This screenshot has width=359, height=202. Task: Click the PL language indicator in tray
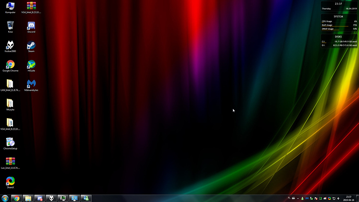point(289,198)
